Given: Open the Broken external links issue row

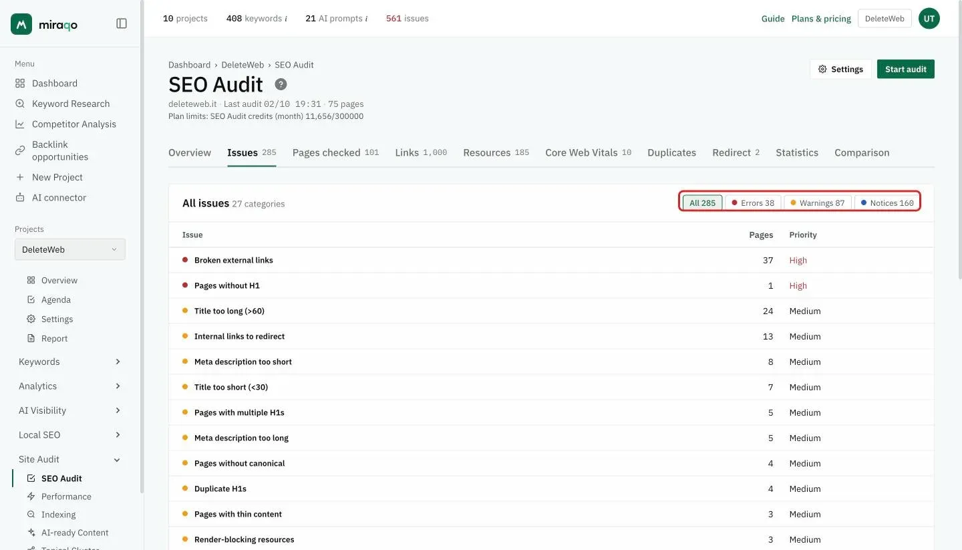Looking at the screenshot, I should pos(551,260).
